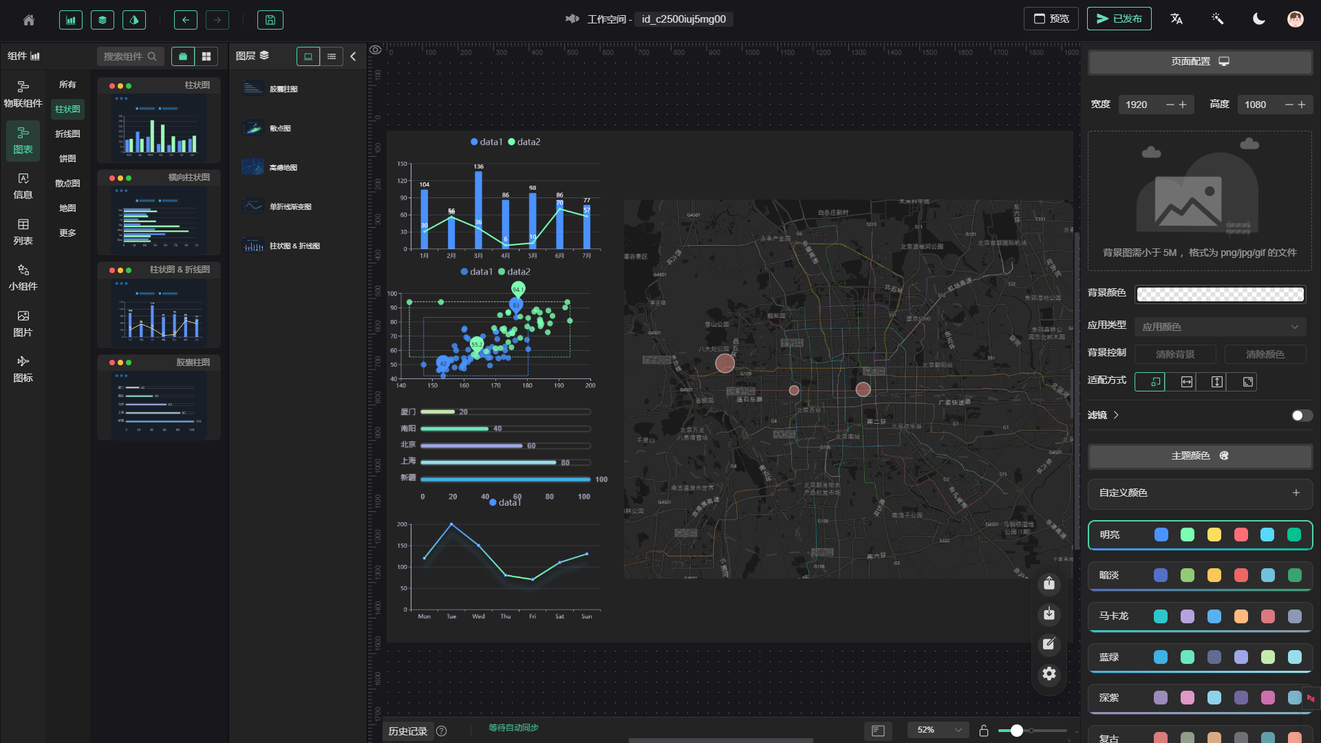
Task: Toggle the 滤镜 filter switch
Action: point(1301,416)
